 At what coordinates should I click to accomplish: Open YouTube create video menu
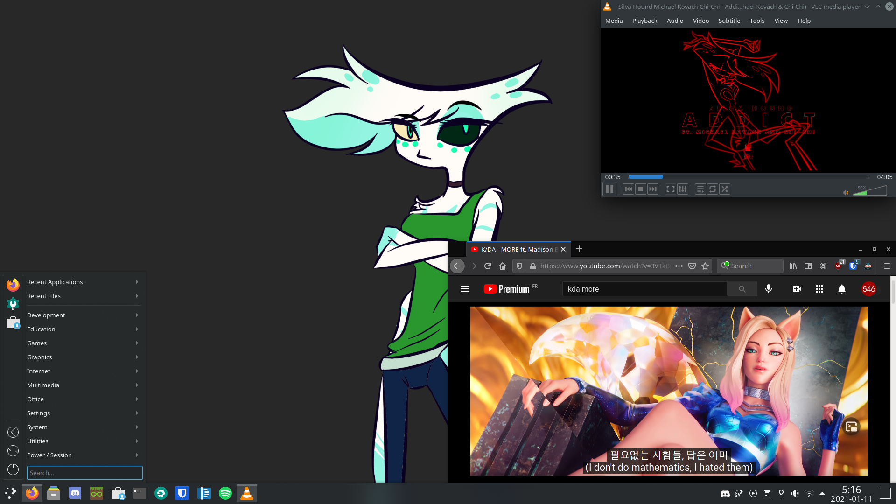click(x=797, y=289)
